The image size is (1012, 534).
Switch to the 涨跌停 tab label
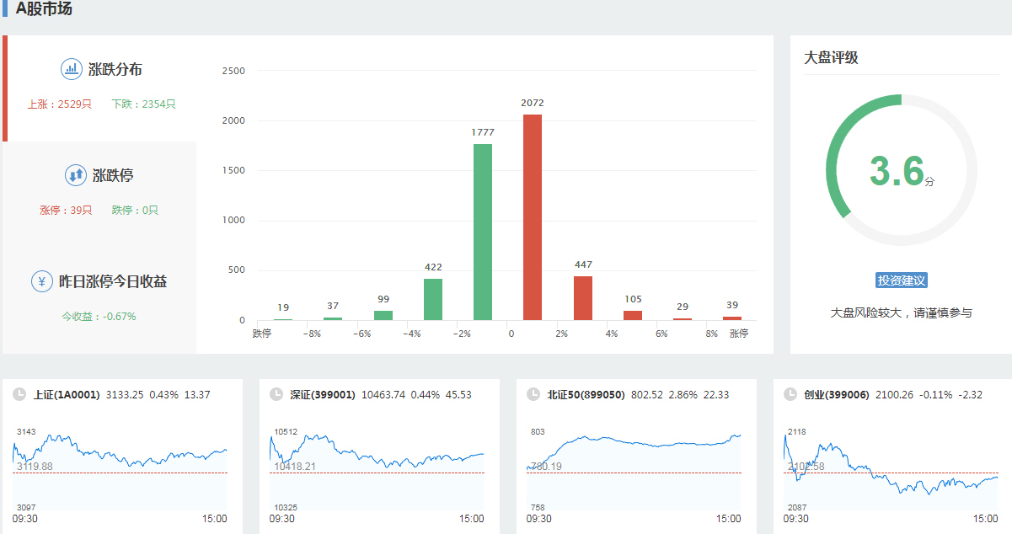point(113,176)
